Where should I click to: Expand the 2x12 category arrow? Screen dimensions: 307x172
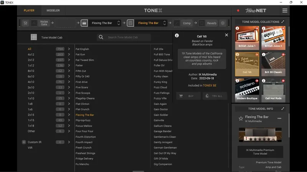pos(69,60)
